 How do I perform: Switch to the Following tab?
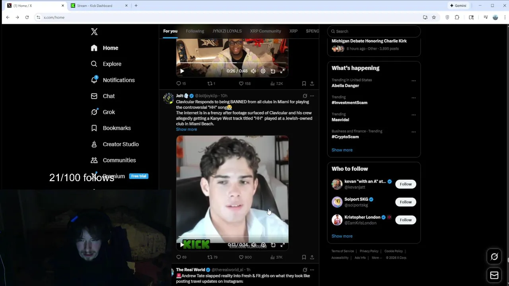[x=195, y=31]
